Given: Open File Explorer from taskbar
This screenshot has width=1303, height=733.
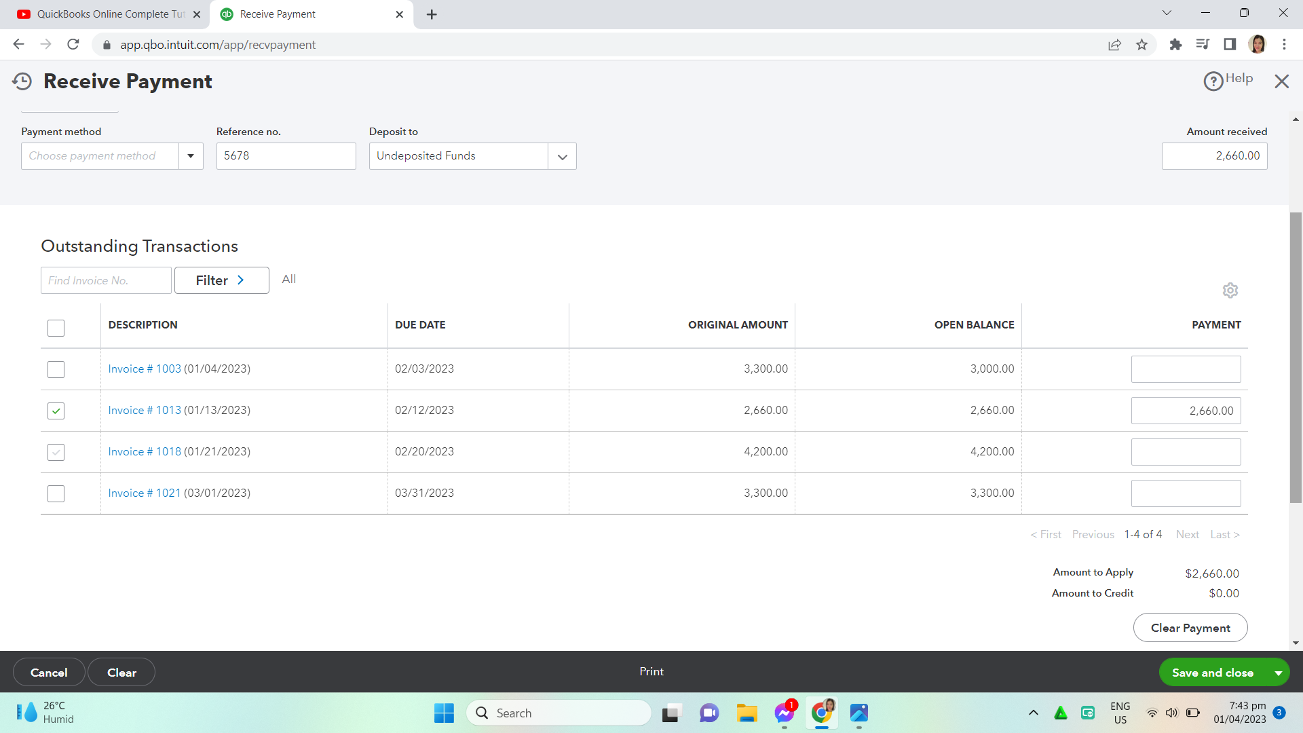Looking at the screenshot, I should tap(747, 713).
